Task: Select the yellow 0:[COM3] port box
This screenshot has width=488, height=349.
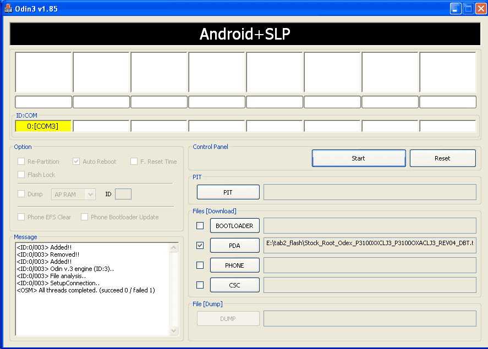Action: (x=43, y=126)
